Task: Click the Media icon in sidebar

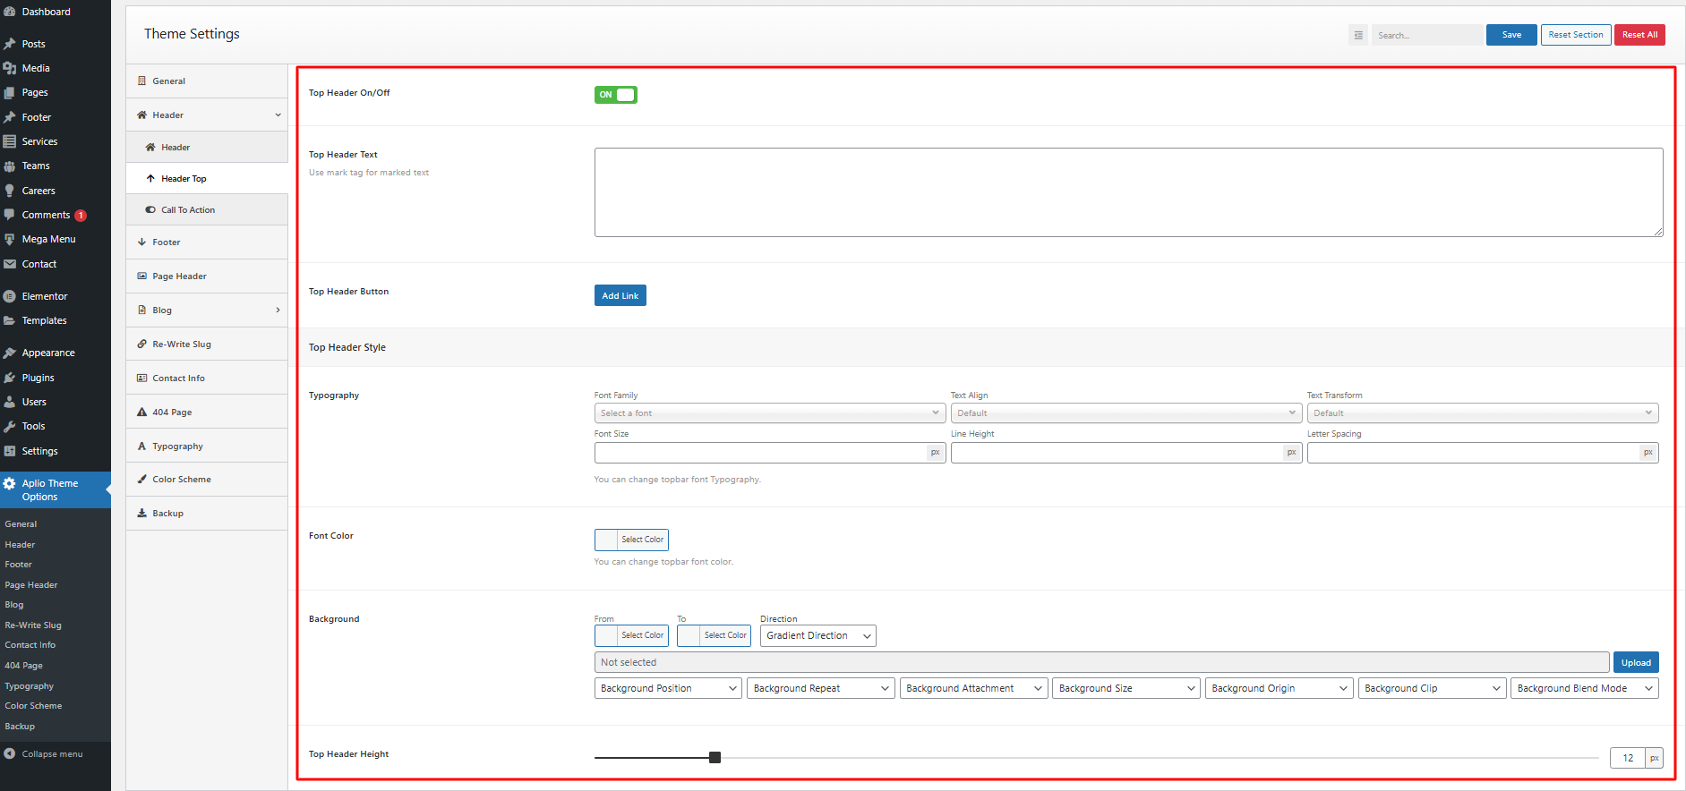Action: (10, 68)
